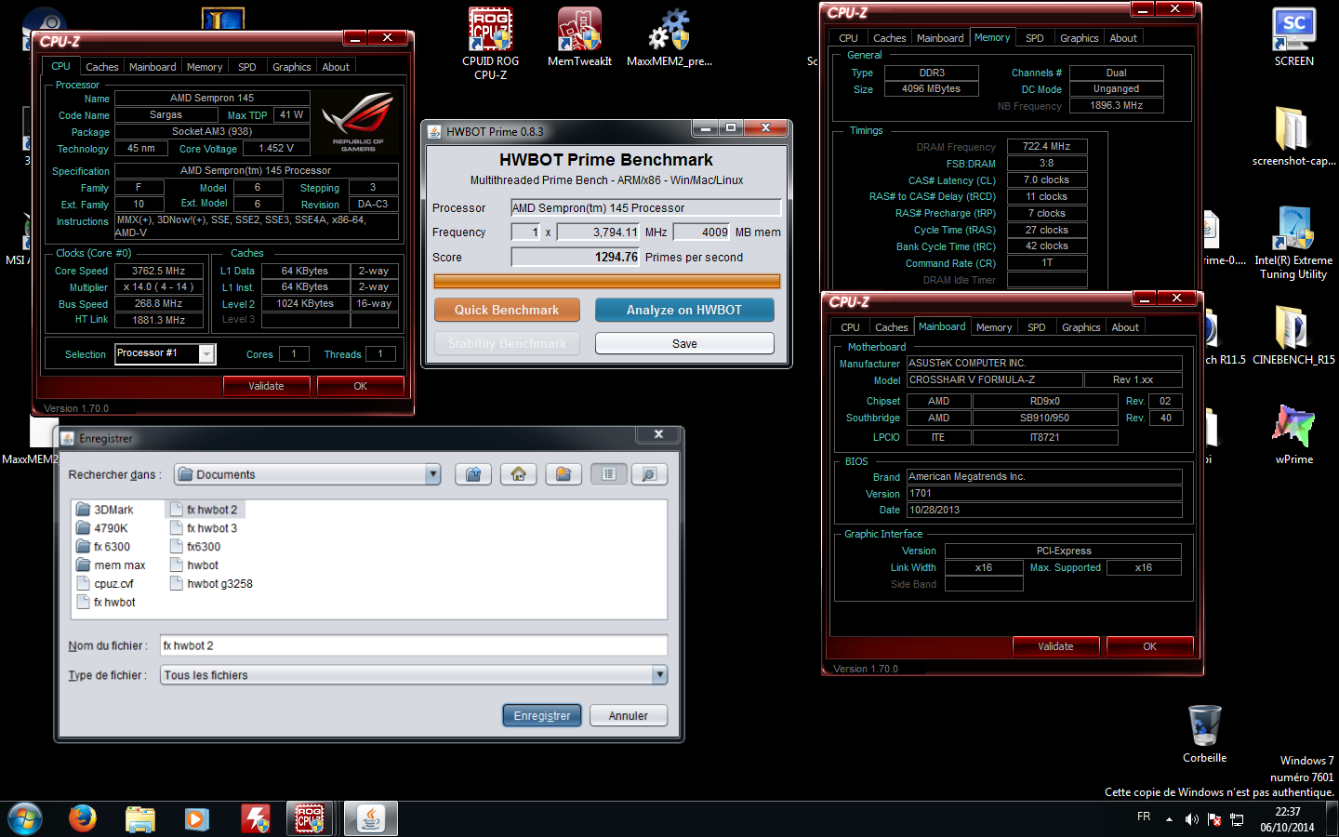
Task: Open Memory tab in left CPU-Z window
Action: tap(205, 67)
